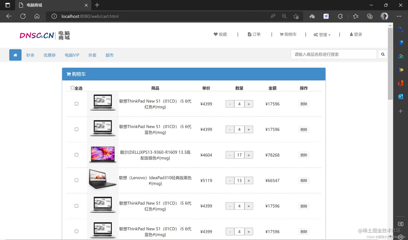Delete the Dell XPS13 item
The height and width of the screenshot is (240, 408).
click(x=304, y=155)
